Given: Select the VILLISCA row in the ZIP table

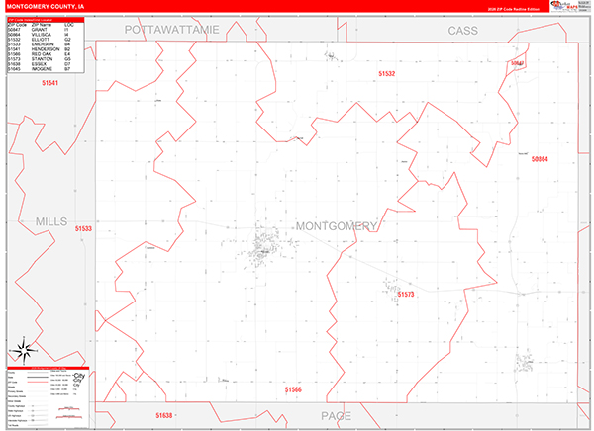Looking at the screenshot, I should pyautogui.click(x=40, y=35).
